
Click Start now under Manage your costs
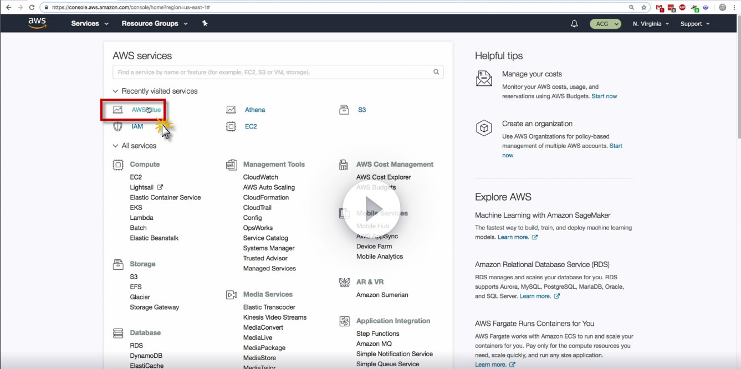point(604,96)
